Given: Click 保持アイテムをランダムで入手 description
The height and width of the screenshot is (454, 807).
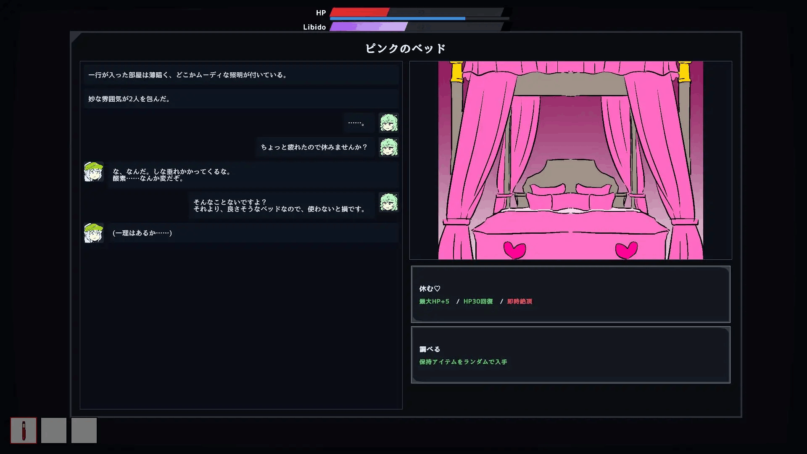Looking at the screenshot, I should (x=463, y=362).
